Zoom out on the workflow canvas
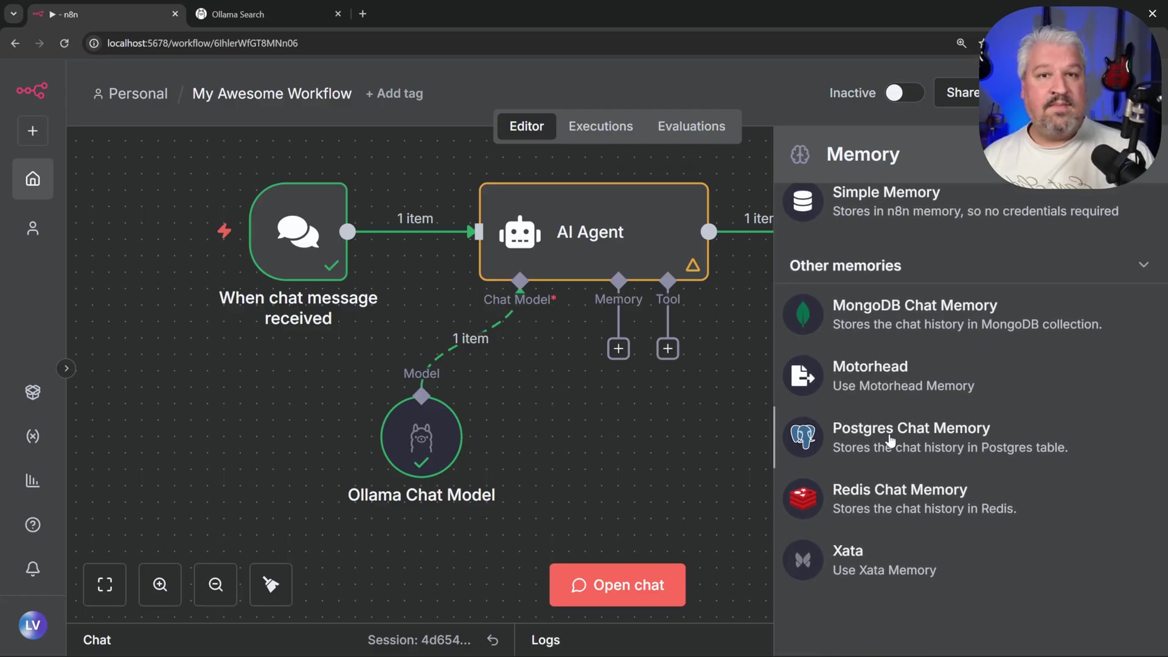This screenshot has width=1168, height=657. tap(215, 585)
